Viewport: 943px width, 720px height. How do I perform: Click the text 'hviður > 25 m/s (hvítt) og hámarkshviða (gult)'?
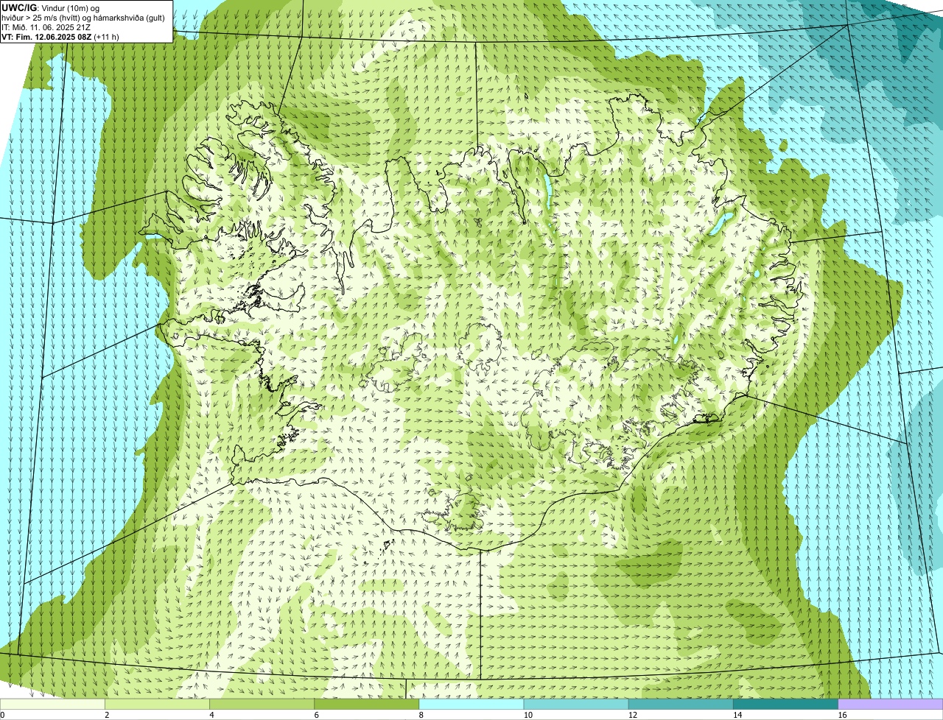tap(83, 18)
